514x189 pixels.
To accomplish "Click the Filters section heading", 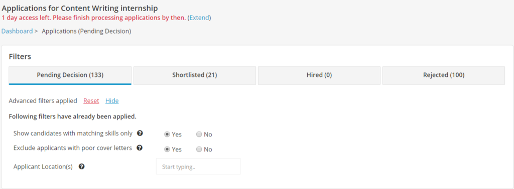I will pyautogui.click(x=20, y=56).
